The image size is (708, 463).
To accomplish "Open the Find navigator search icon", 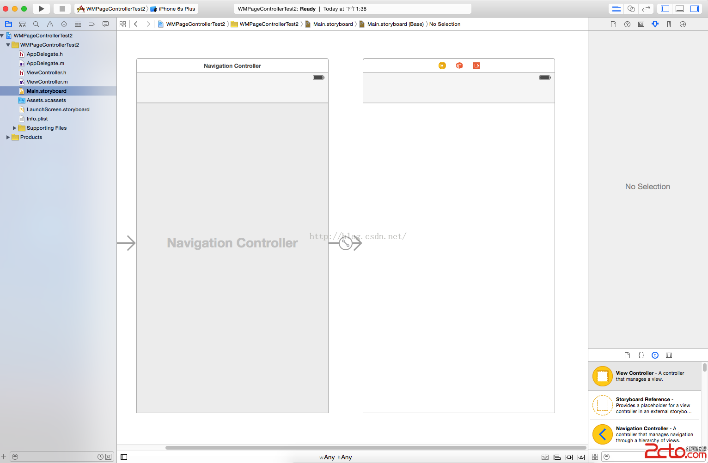I will pyautogui.click(x=36, y=24).
